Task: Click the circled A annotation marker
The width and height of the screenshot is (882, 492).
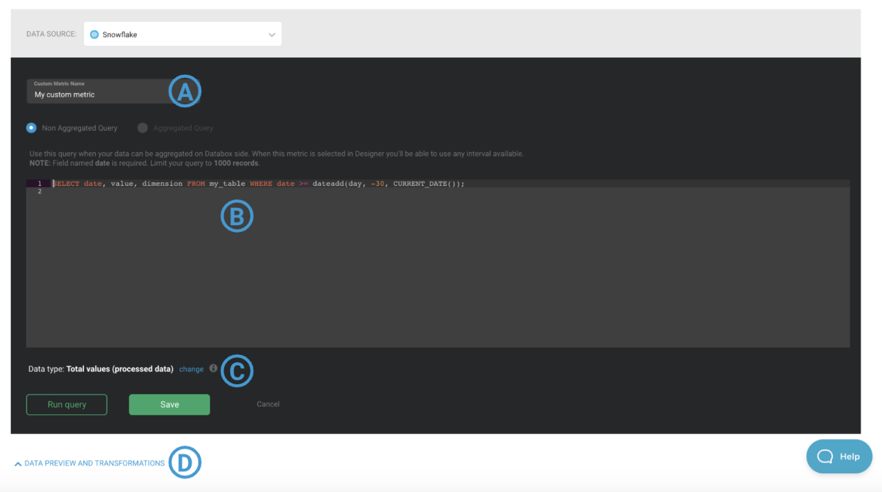Action: (185, 91)
